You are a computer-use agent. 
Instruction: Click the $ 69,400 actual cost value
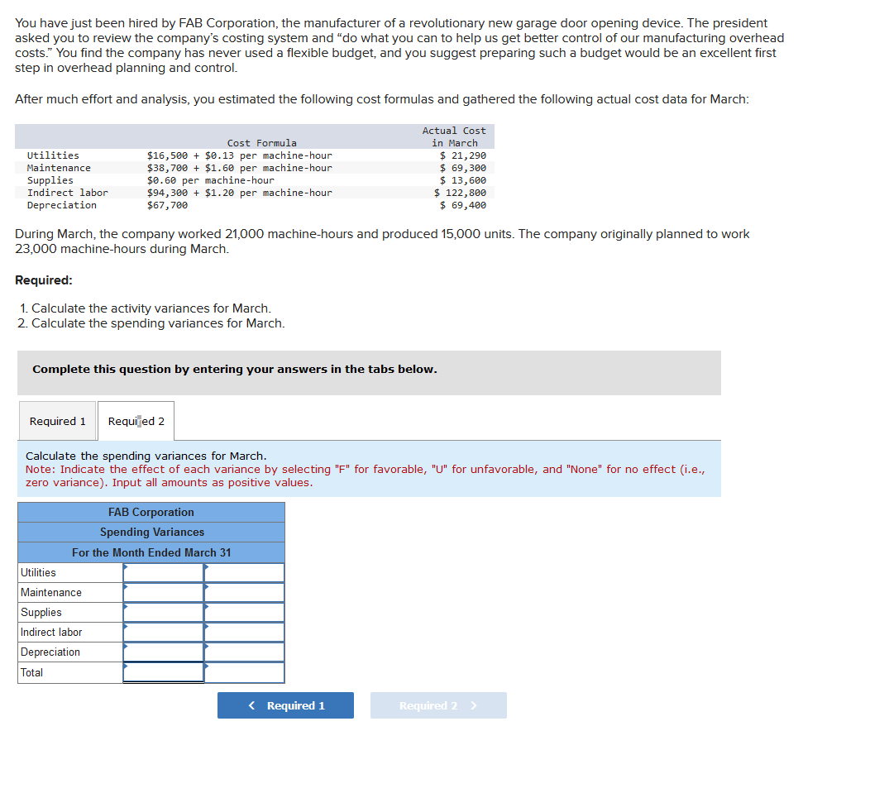(x=462, y=205)
